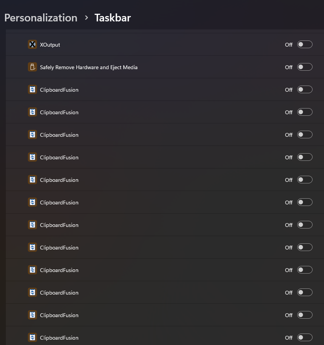Click the last ClipboardFusion icon at bottom
Image resolution: width=324 pixels, height=345 pixels.
coord(32,338)
